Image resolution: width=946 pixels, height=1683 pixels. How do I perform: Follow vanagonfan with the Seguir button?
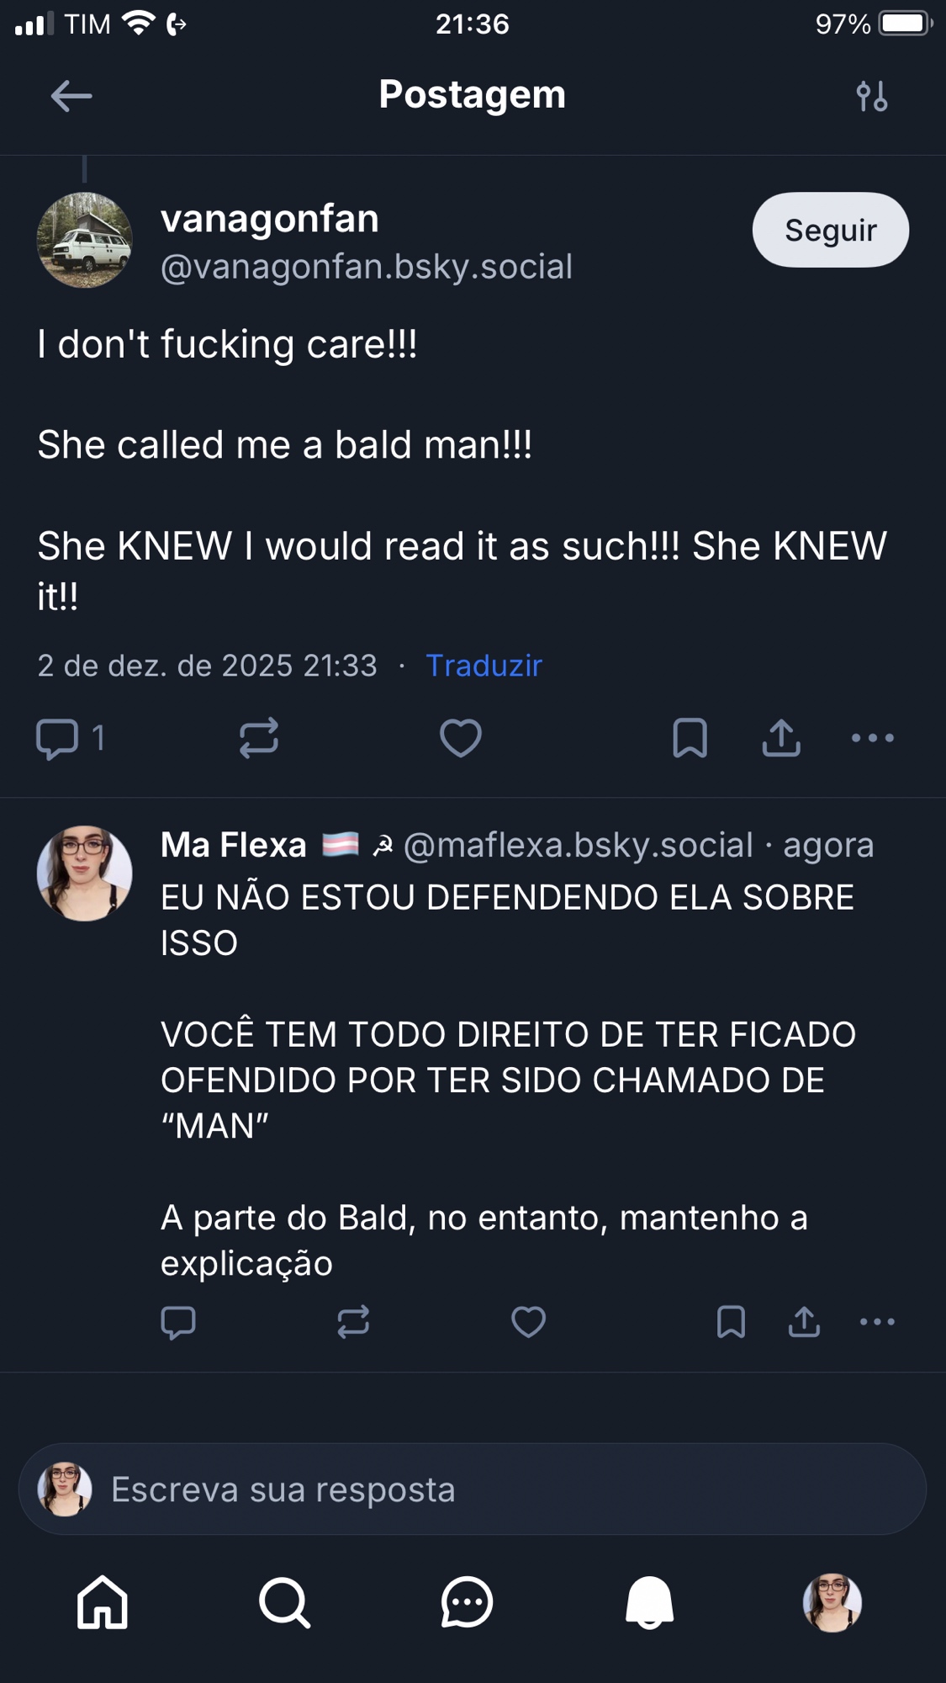[x=830, y=230]
